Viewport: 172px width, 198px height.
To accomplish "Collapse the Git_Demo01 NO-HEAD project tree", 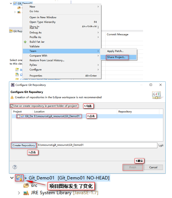I will tap(12, 178).
